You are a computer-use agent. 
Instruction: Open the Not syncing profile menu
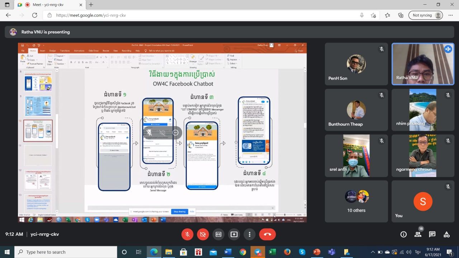click(x=426, y=15)
